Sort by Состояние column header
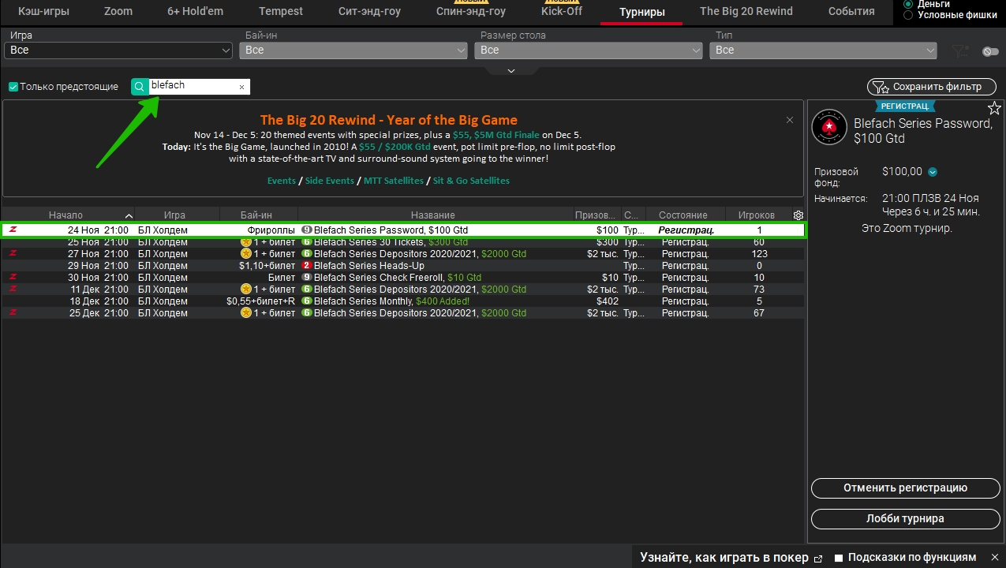 683,215
